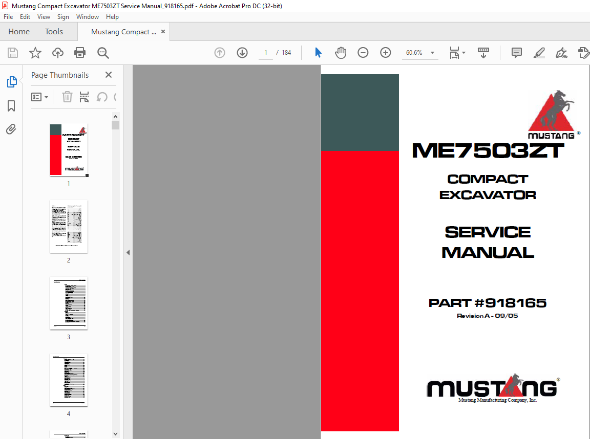Click thumbnails scrollbar down arrow

(116, 434)
